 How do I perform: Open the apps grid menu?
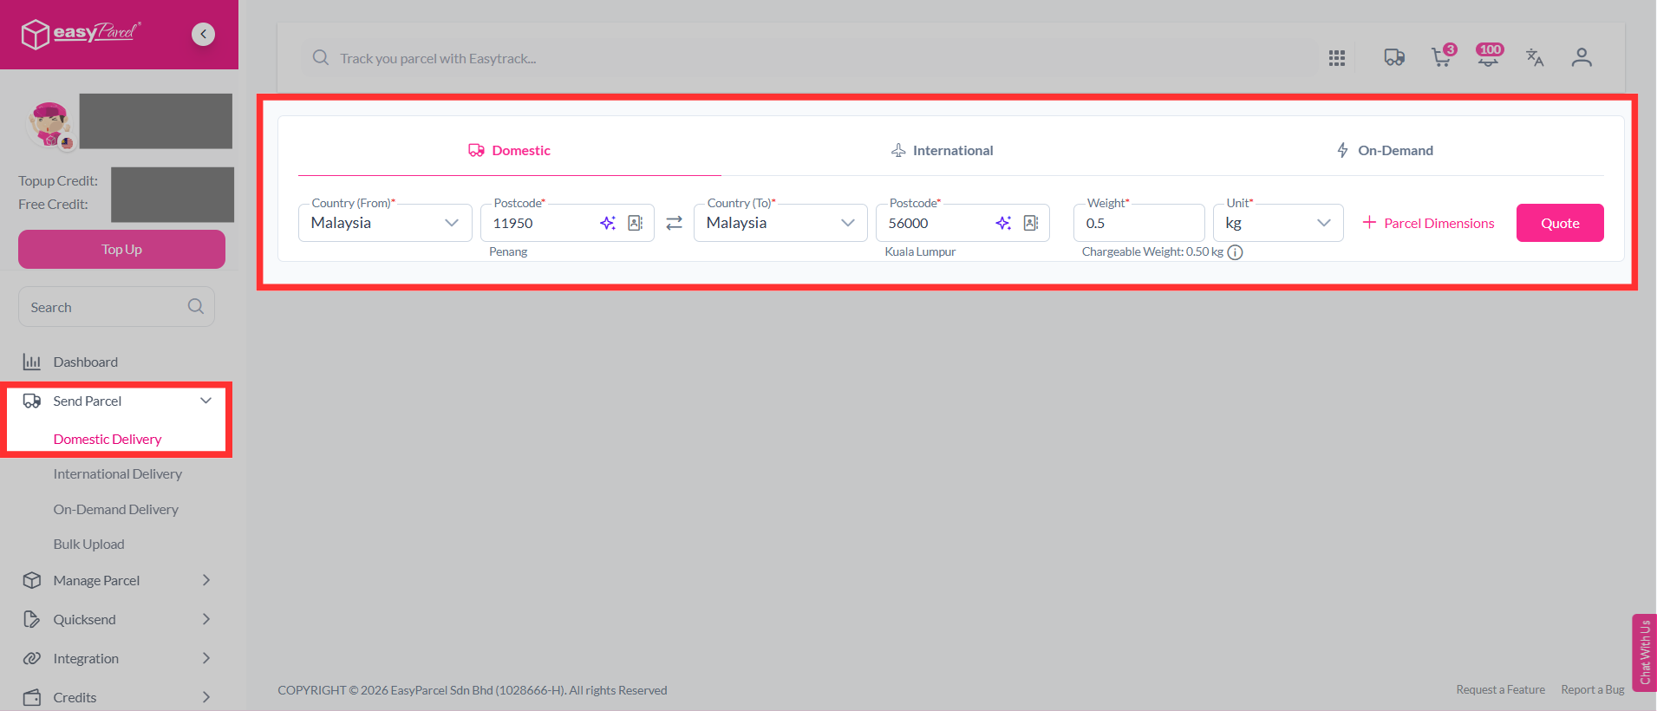[1337, 58]
